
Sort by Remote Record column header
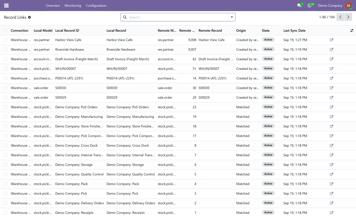210,30
